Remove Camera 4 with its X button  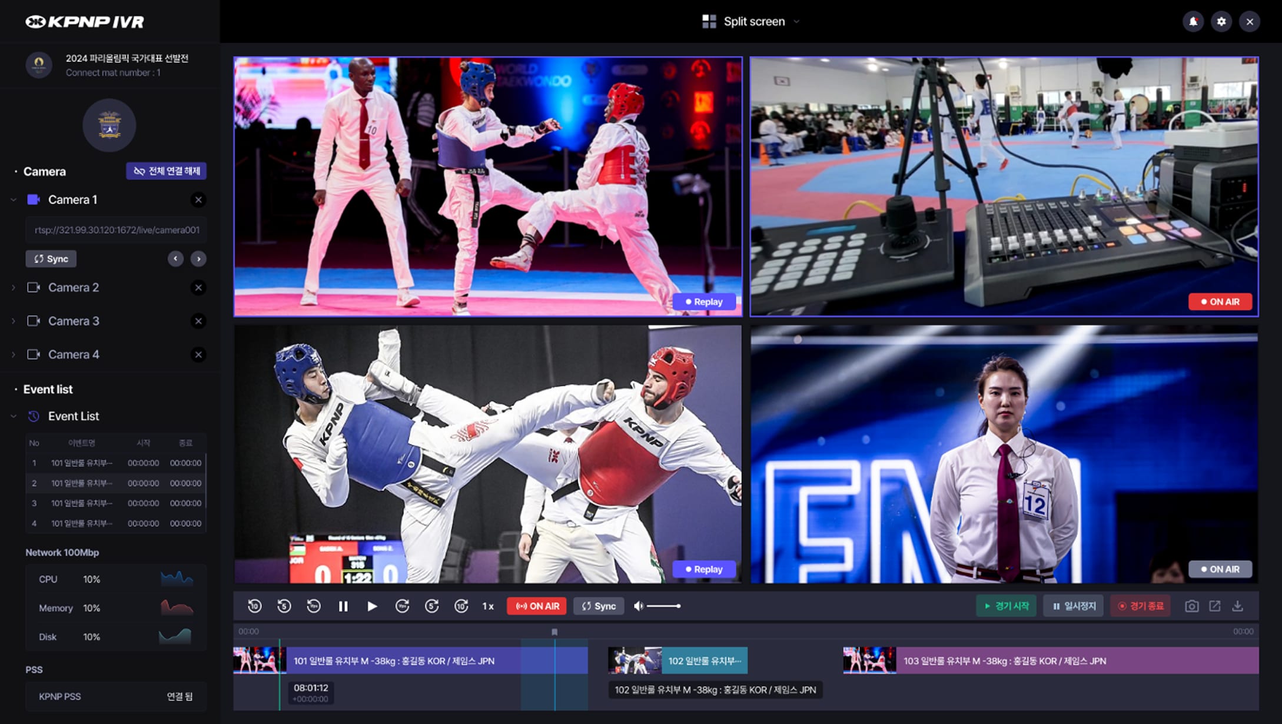coord(198,354)
